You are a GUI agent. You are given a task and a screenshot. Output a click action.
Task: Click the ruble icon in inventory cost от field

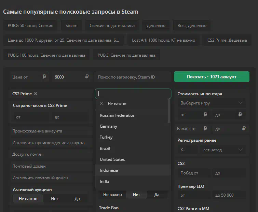[x=205, y=115]
